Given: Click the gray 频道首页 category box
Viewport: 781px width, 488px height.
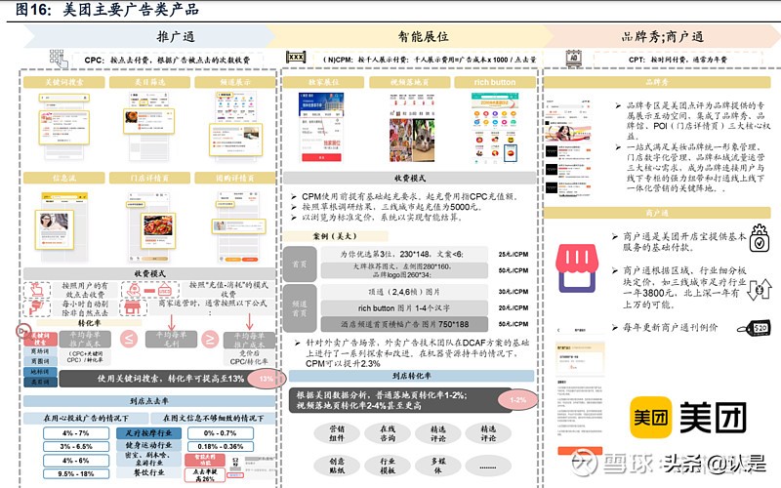Looking at the screenshot, I should tap(300, 308).
